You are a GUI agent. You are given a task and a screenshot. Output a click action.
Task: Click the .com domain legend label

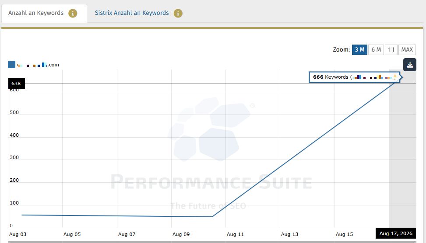coord(38,65)
